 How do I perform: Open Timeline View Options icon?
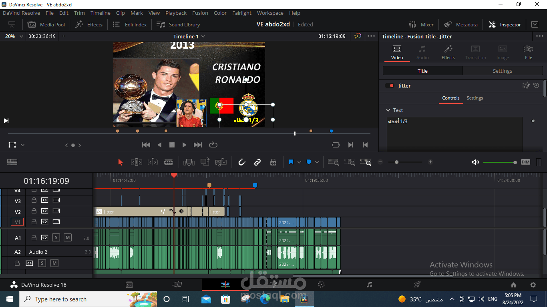[12, 162]
